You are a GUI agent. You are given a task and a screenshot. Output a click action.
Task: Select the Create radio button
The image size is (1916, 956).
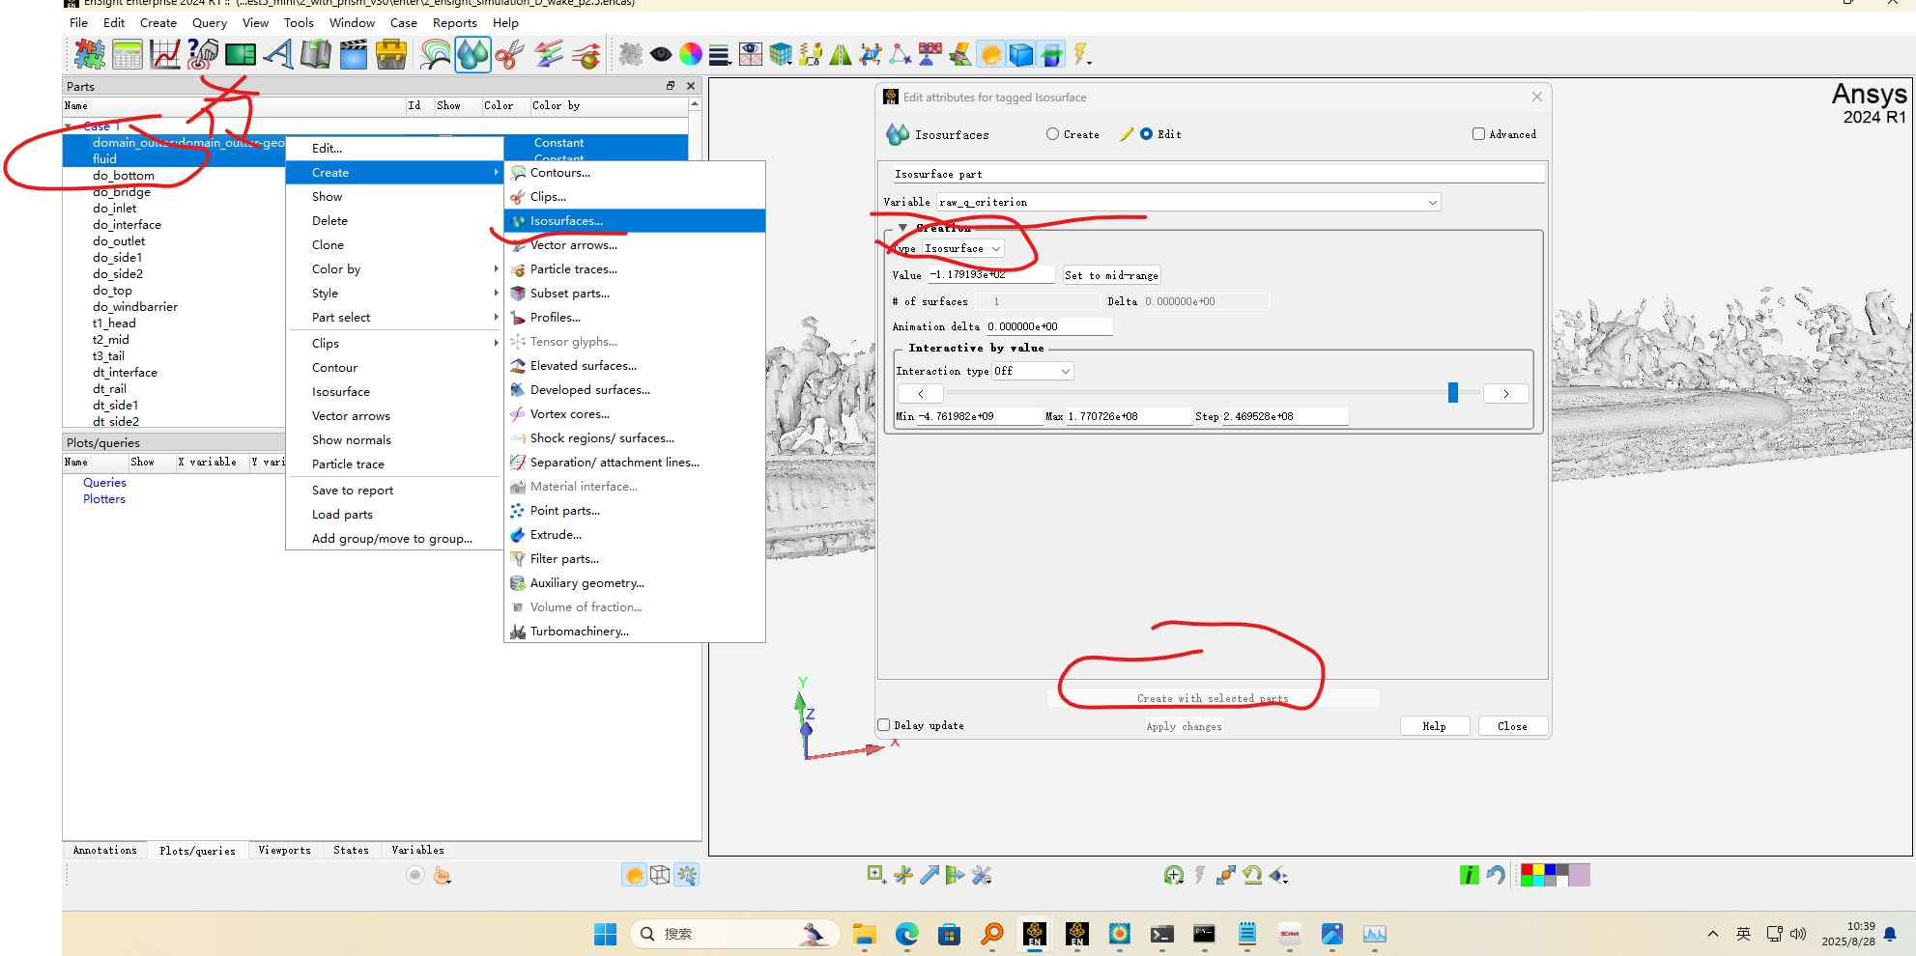point(1052,134)
